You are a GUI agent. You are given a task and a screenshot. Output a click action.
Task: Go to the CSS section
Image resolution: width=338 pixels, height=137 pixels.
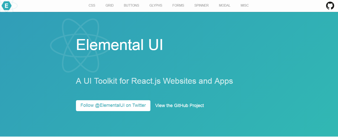[x=92, y=6]
